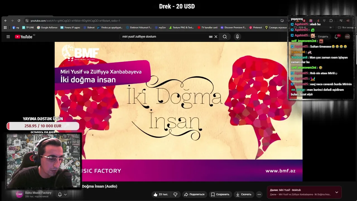Start voice search with the microphone icon
Viewport: 357px width, 201px height.
pos(237,37)
